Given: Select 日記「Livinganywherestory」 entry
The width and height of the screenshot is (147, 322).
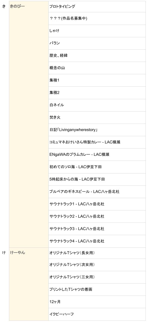Looking at the screenshot, I should [97, 130].
